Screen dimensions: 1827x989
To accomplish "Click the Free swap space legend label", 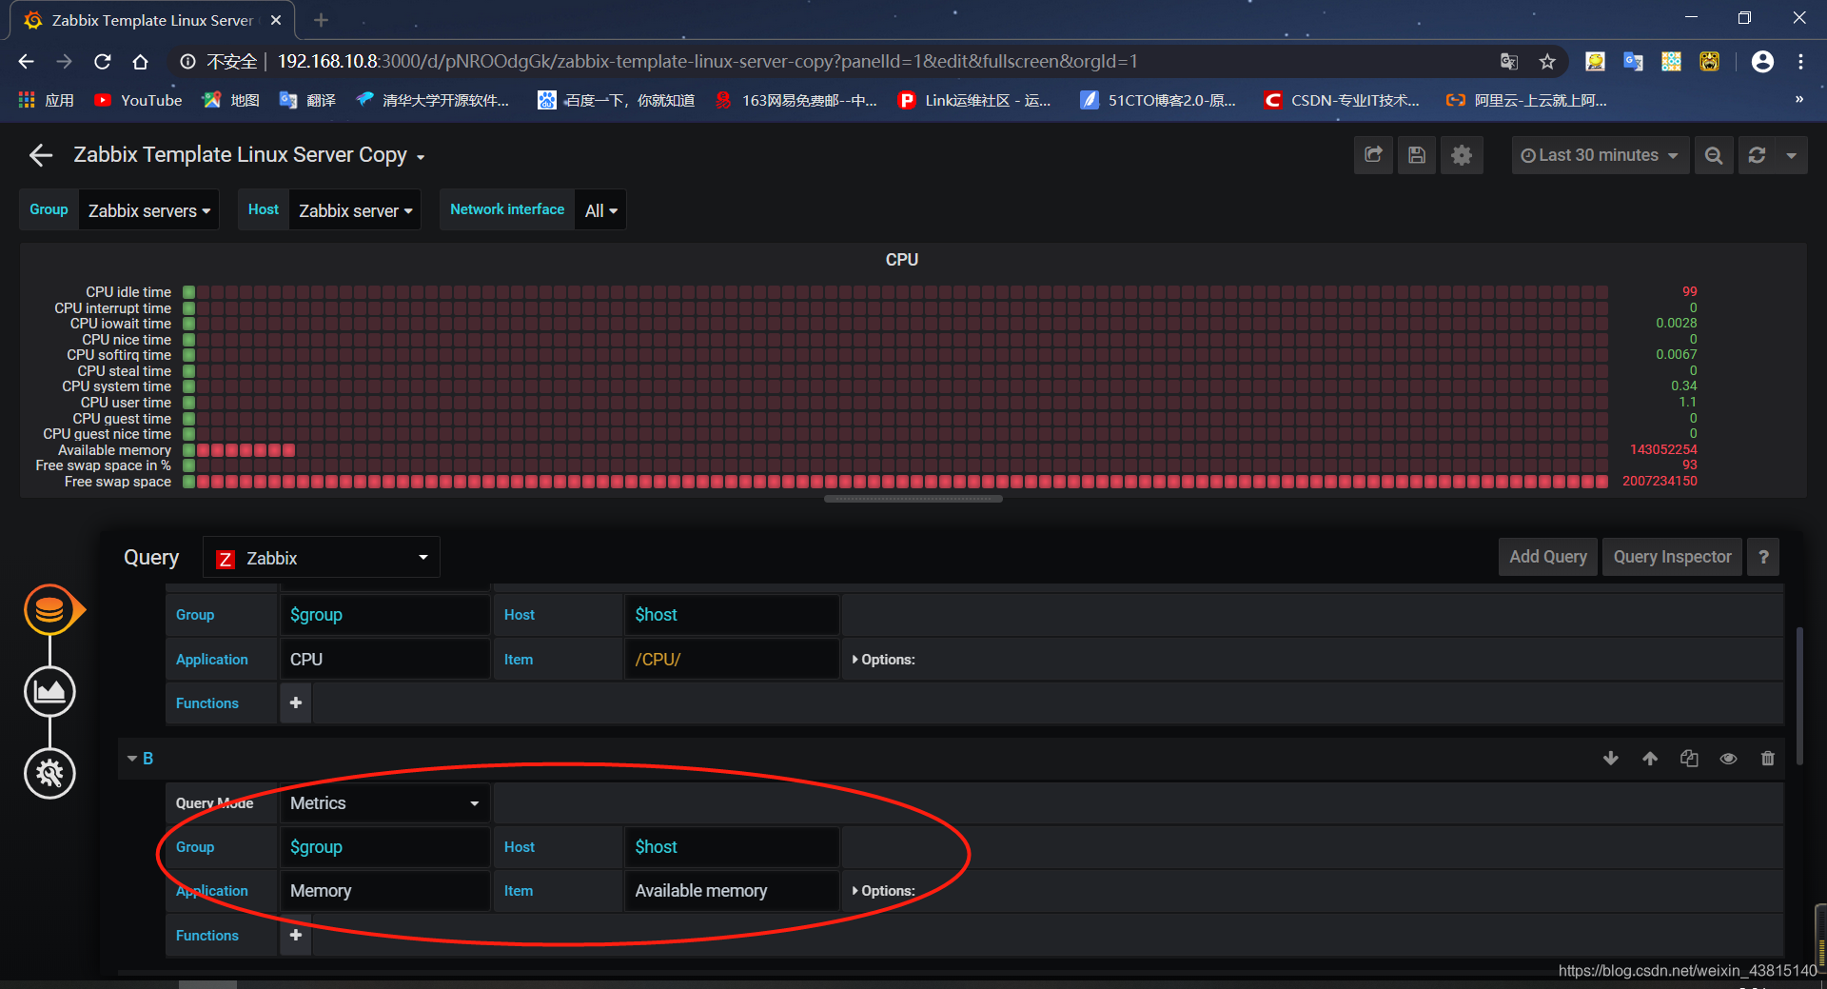I will 118,482.
